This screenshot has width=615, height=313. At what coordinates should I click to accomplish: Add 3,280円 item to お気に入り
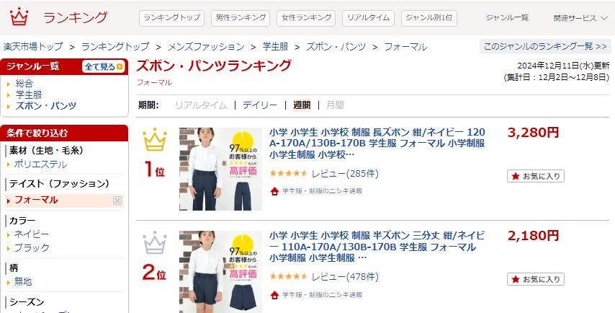click(535, 176)
